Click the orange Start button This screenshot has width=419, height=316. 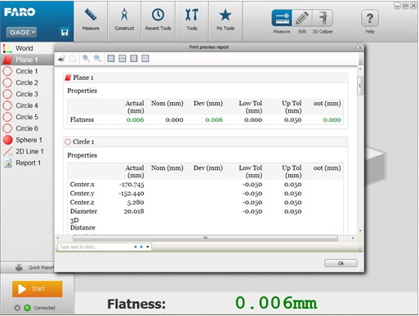point(38,289)
